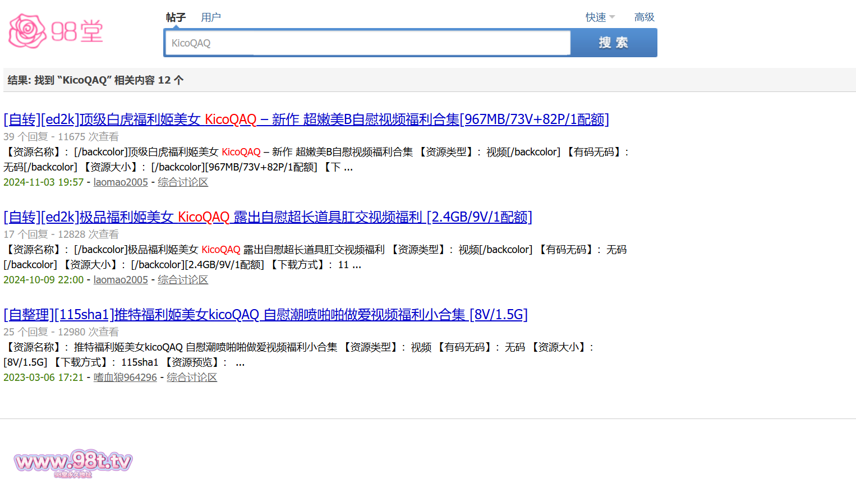Viewport: 856px width, 483px height.
Task: Select the date 2024-10-09 22:00
Action: pyautogui.click(x=44, y=280)
